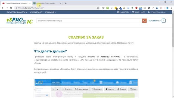Viewport: 174px width, 98px height.
Task: Click the page vertical scrollbar thumb
Action: pyautogui.click(x=173, y=29)
